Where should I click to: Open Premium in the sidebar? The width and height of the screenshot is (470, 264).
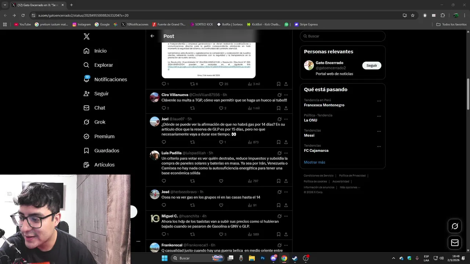point(99,136)
